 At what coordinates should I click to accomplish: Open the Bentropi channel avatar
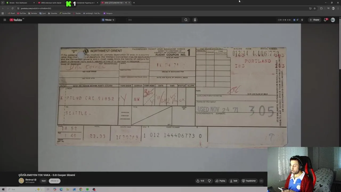pos(21,181)
